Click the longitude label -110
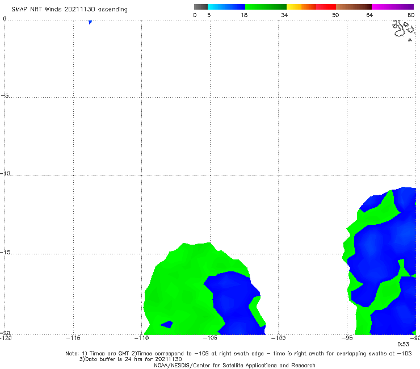 [x=142, y=338]
